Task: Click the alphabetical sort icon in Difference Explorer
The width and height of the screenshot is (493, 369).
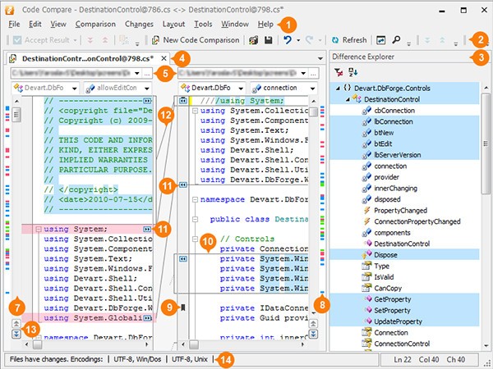Action: 353,72
